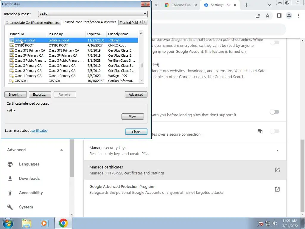Click certificate list scroll-down arrow

click(141, 81)
